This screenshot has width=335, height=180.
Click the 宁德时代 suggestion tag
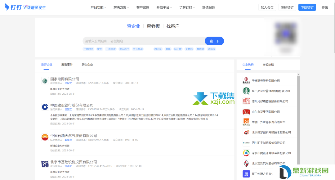coord(88,49)
